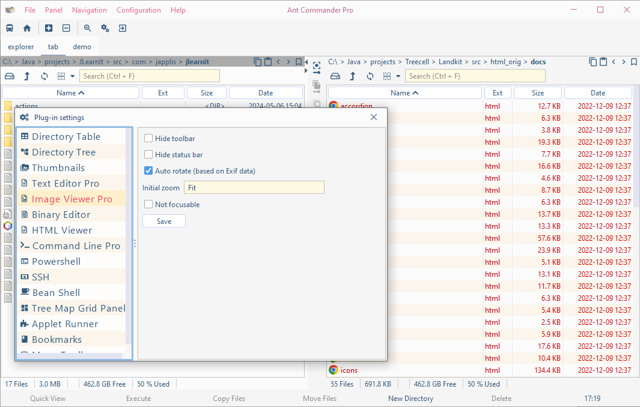Go up one directory in right panel
Image resolution: width=640 pixels, height=407 pixels.
(353, 76)
